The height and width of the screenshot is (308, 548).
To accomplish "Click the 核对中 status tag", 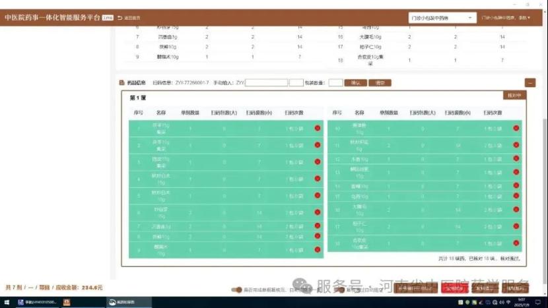I will 513,96.
